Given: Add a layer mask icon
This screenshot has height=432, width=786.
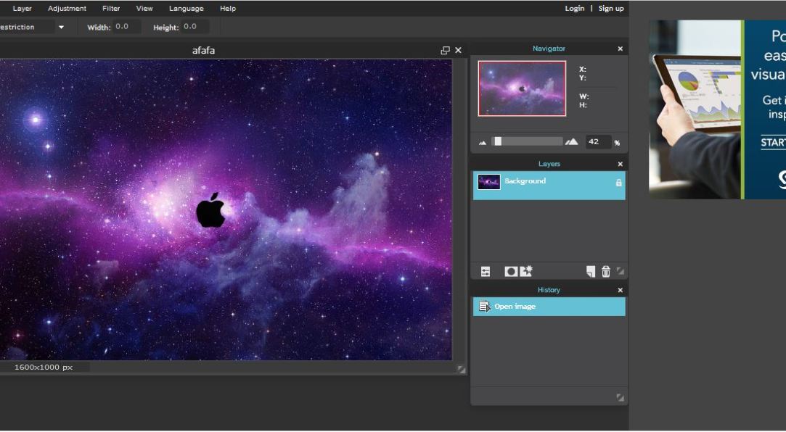Looking at the screenshot, I should tap(511, 271).
